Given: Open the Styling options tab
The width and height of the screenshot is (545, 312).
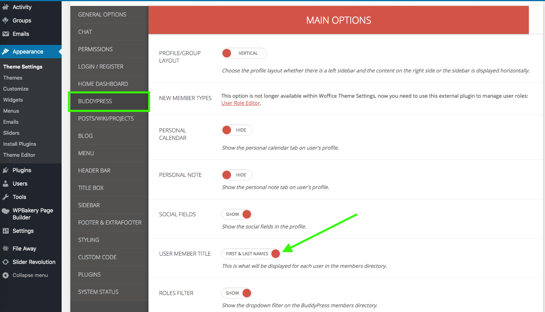Looking at the screenshot, I should tap(89, 240).
